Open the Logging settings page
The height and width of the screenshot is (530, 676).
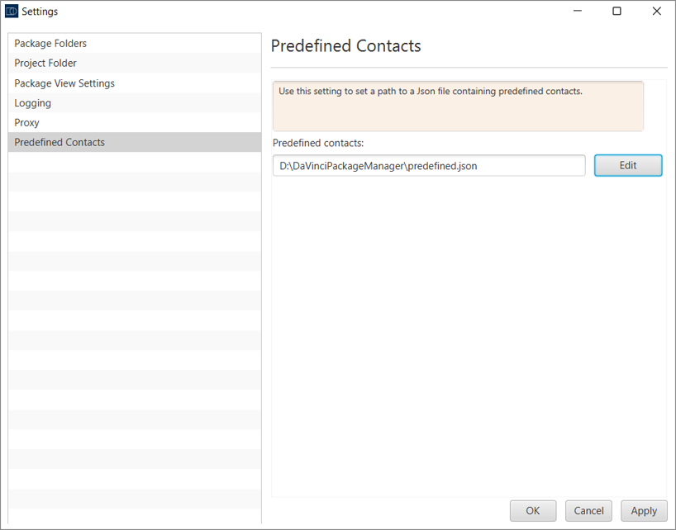tap(135, 103)
